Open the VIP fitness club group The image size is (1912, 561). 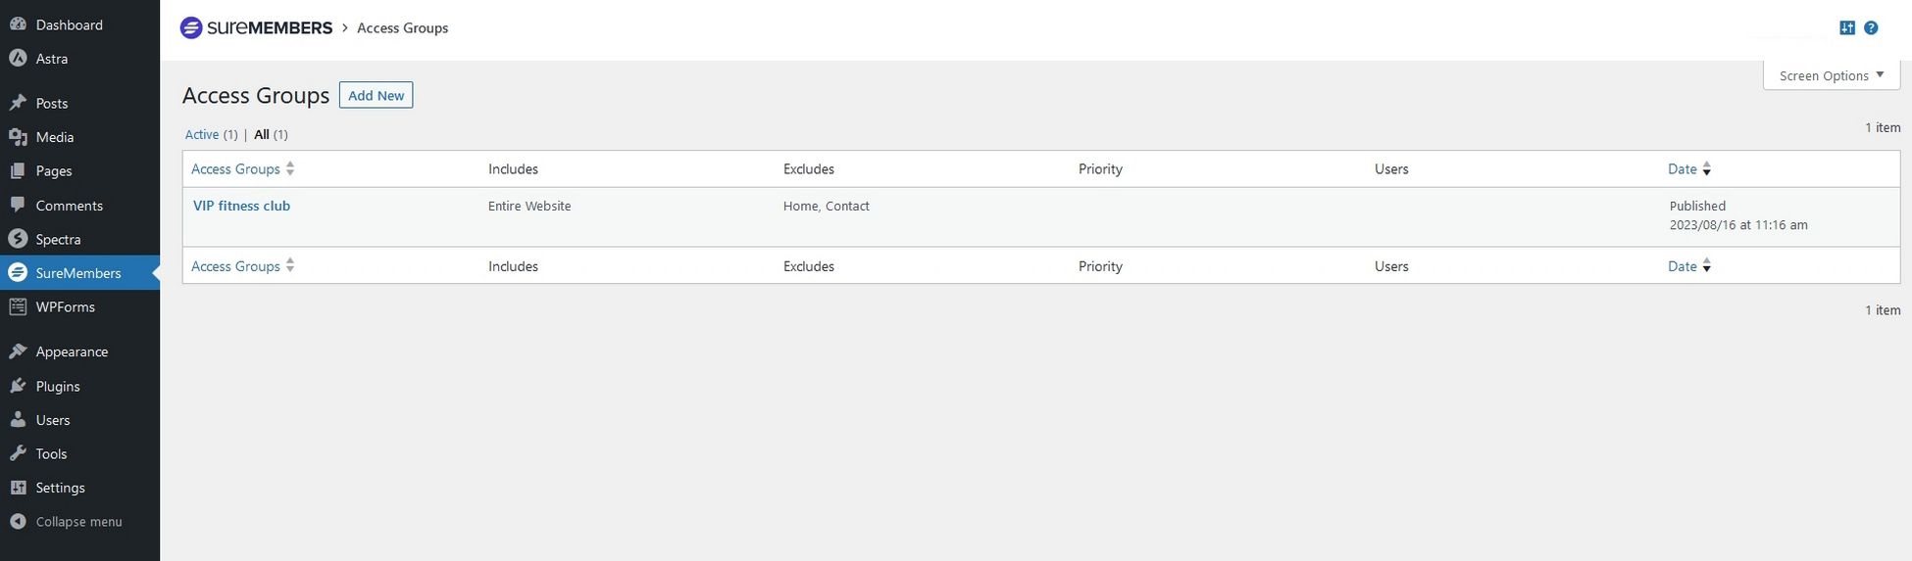[x=241, y=206]
